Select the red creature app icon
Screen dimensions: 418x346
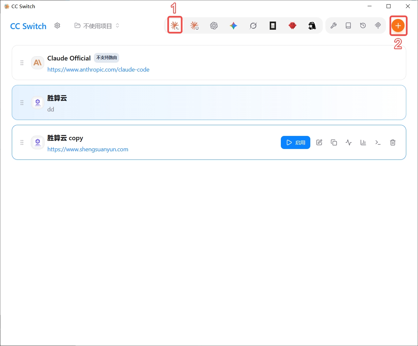tap(293, 25)
